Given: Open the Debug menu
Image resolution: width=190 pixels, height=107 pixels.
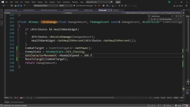Looking at the screenshot, I should 40,2.
